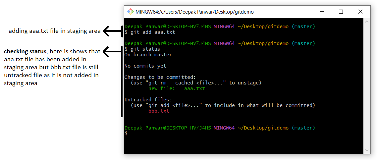Viewport: 378px width, 160px height.
Task: Maximize the MINGW64 terminal window
Action: click(341, 12)
